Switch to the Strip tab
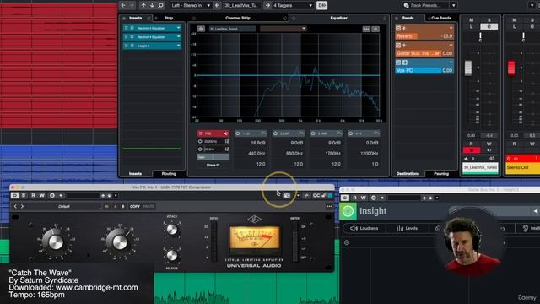 pyautogui.click(x=169, y=18)
